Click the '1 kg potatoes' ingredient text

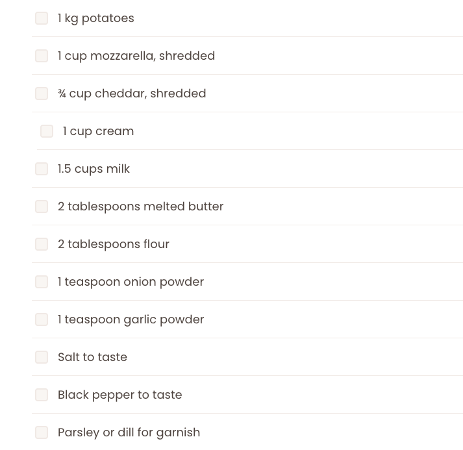(95, 18)
